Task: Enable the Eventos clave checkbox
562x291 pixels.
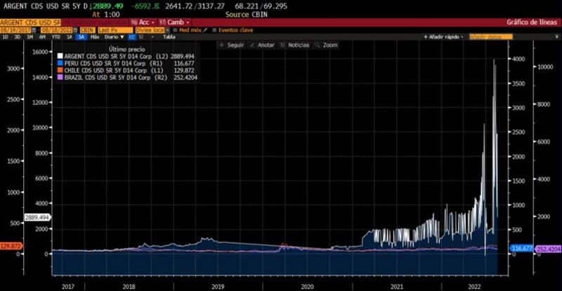Action: point(214,30)
